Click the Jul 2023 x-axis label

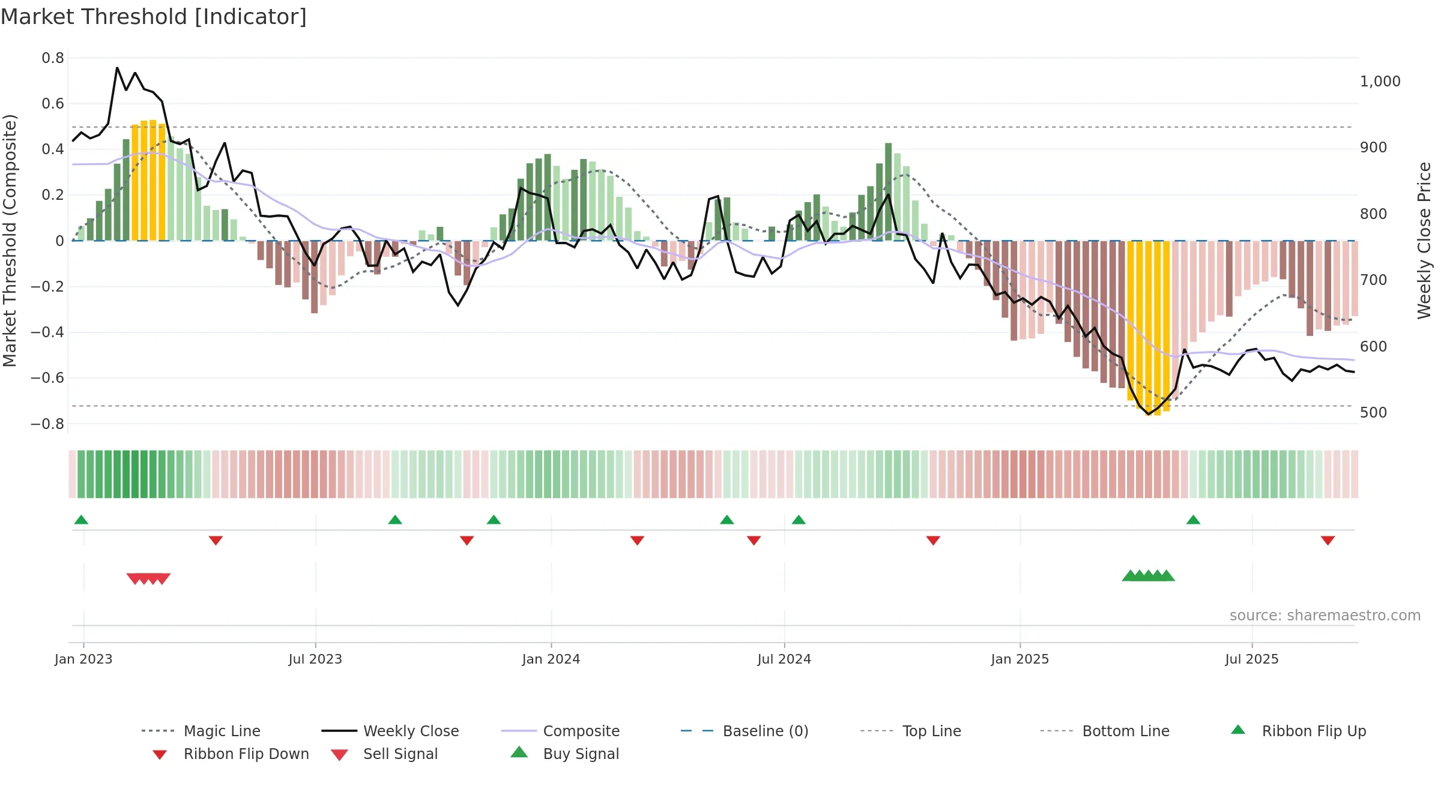pyautogui.click(x=315, y=659)
